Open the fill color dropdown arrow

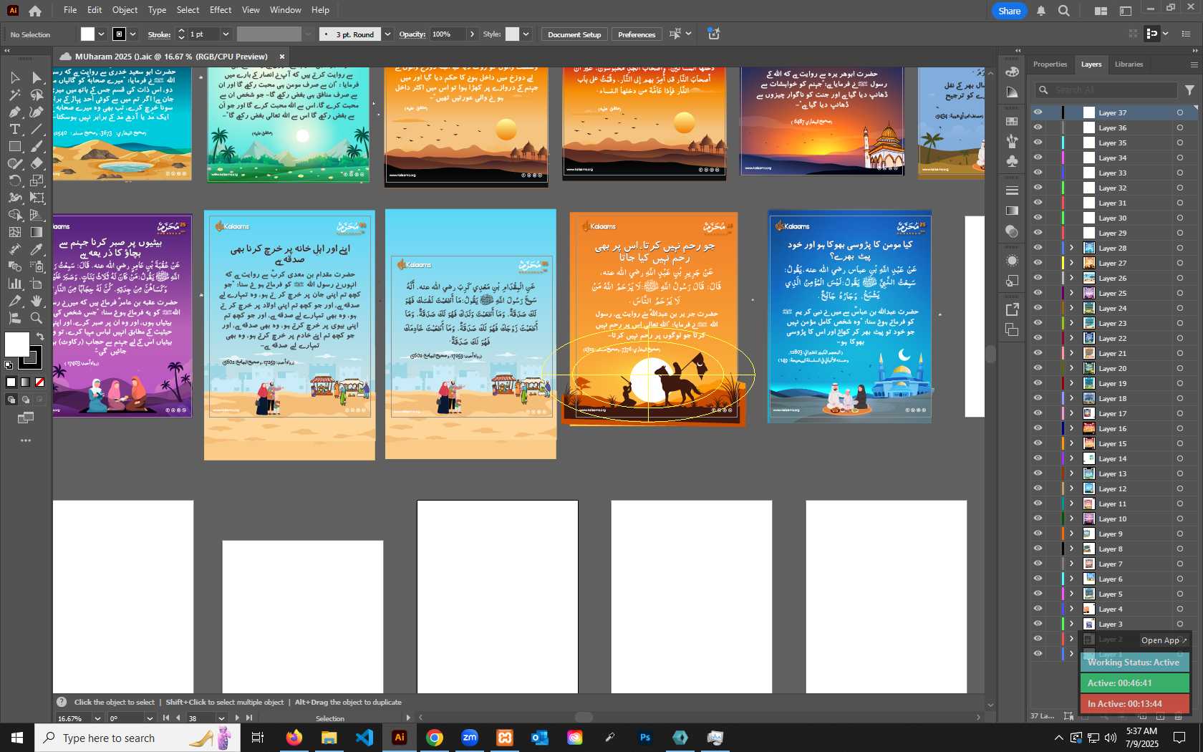(x=101, y=34)
